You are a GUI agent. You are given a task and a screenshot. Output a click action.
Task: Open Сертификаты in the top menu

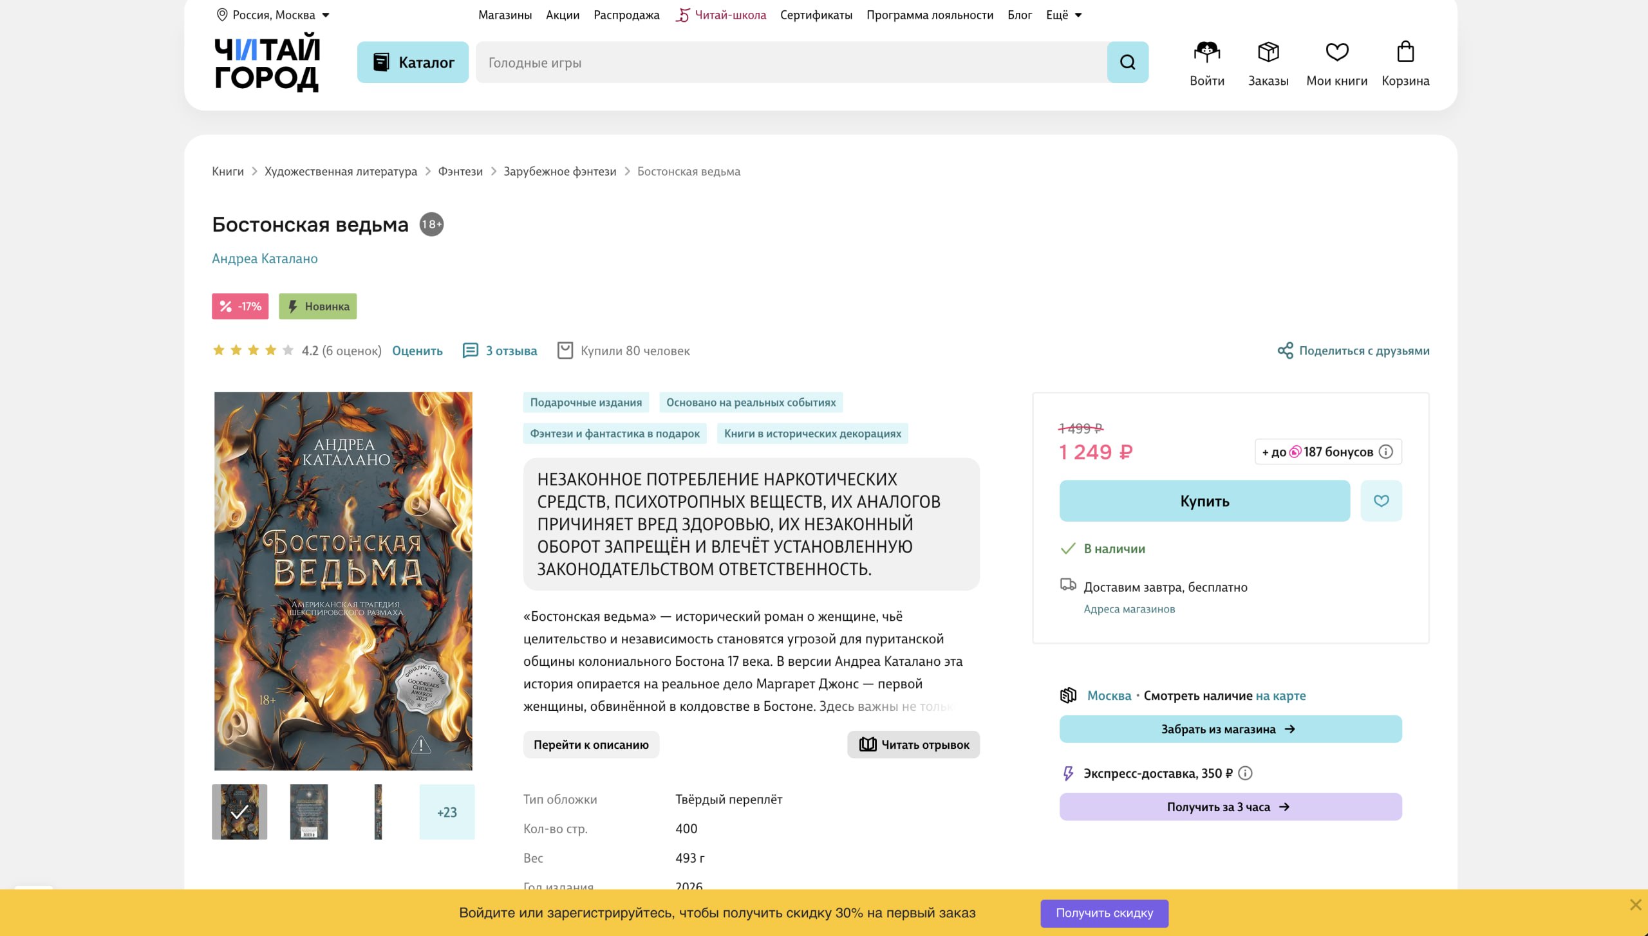tap(816, 15)
